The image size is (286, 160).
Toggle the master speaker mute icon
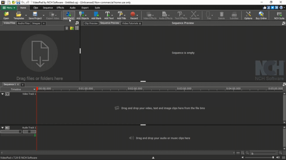pyautogui.click(x=278, y=157)
